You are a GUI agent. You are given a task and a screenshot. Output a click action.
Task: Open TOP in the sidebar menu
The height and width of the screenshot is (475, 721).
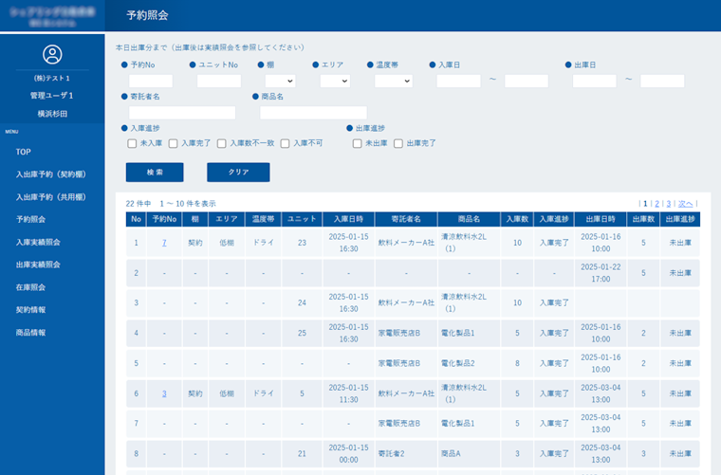[24, 152]
